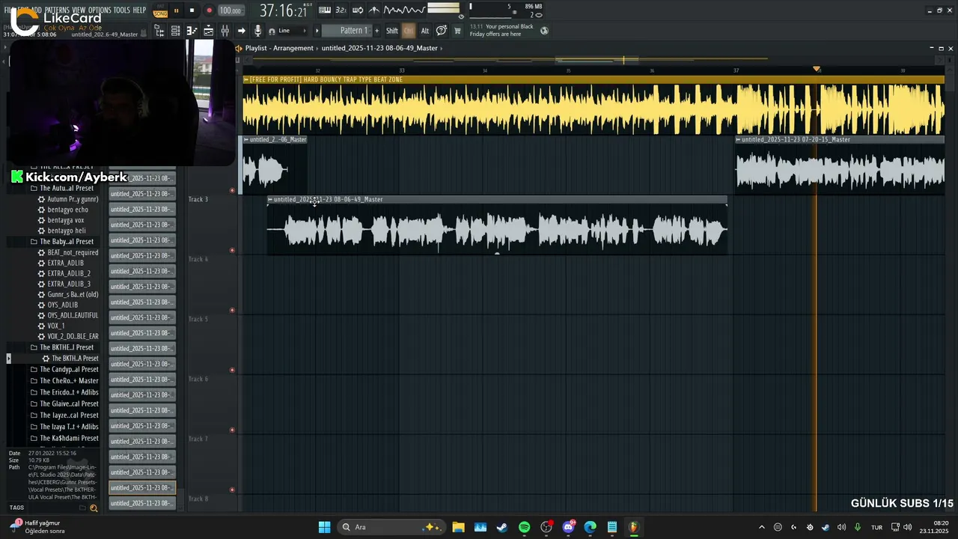Screen dimensions: 958x539
Task: Open the shopping cart icon in toolbar
Action: [x=457, y=31]
